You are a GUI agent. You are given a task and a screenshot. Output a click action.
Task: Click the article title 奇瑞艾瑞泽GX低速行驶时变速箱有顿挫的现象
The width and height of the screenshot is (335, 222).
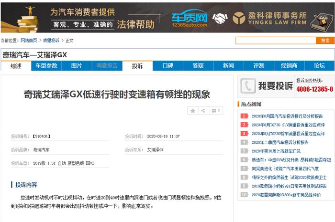[x=117, y=95]
